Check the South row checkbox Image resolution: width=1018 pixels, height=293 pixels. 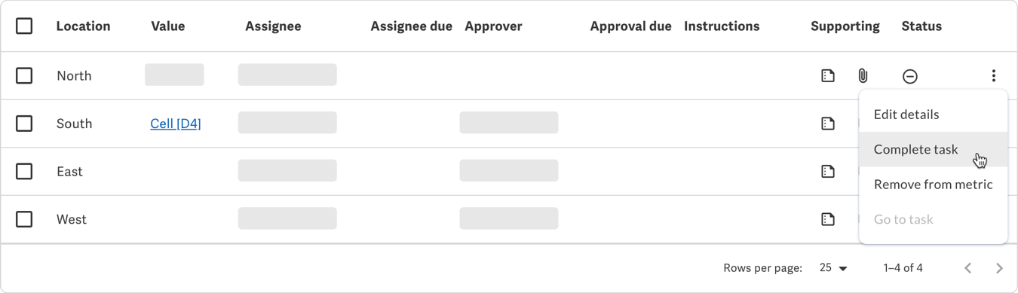(x=24, y=124)
